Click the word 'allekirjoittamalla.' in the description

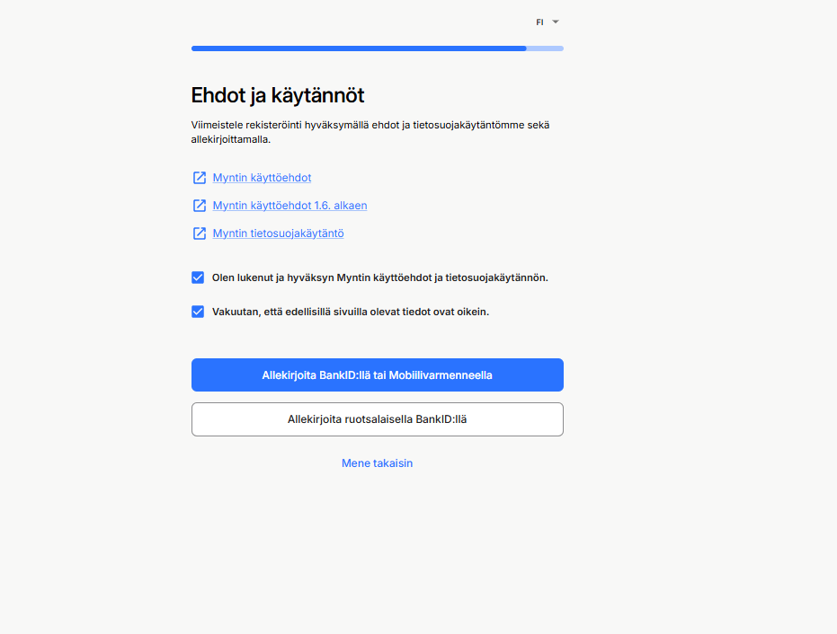[230, 140]
